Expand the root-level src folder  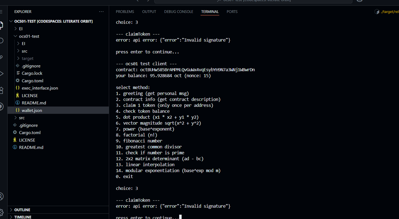[x=15, y=118]
